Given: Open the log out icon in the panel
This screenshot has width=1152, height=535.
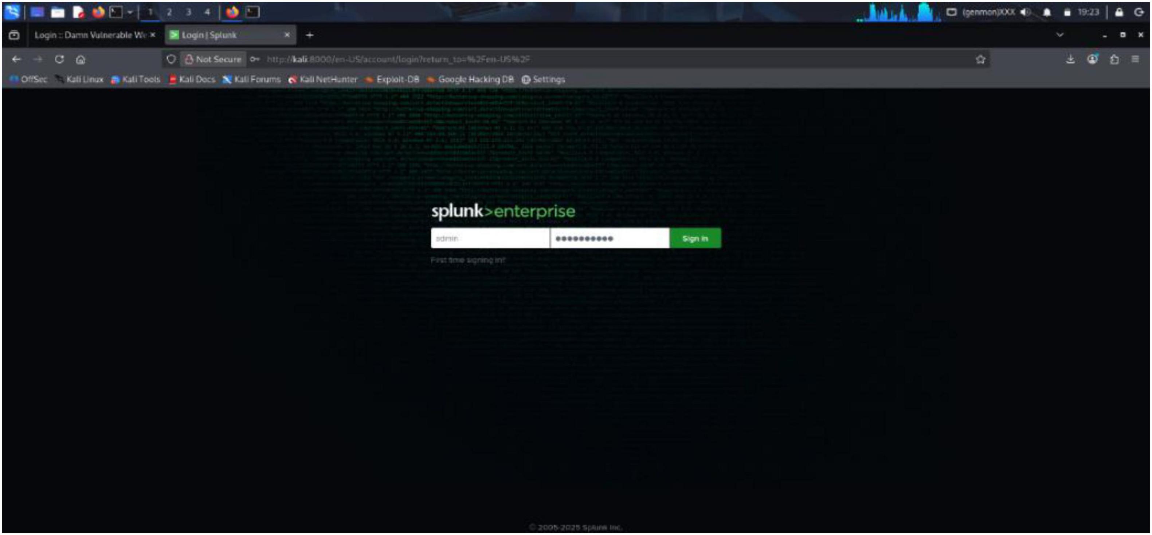Looking at the screenshot, I should tap(1139, 12).
